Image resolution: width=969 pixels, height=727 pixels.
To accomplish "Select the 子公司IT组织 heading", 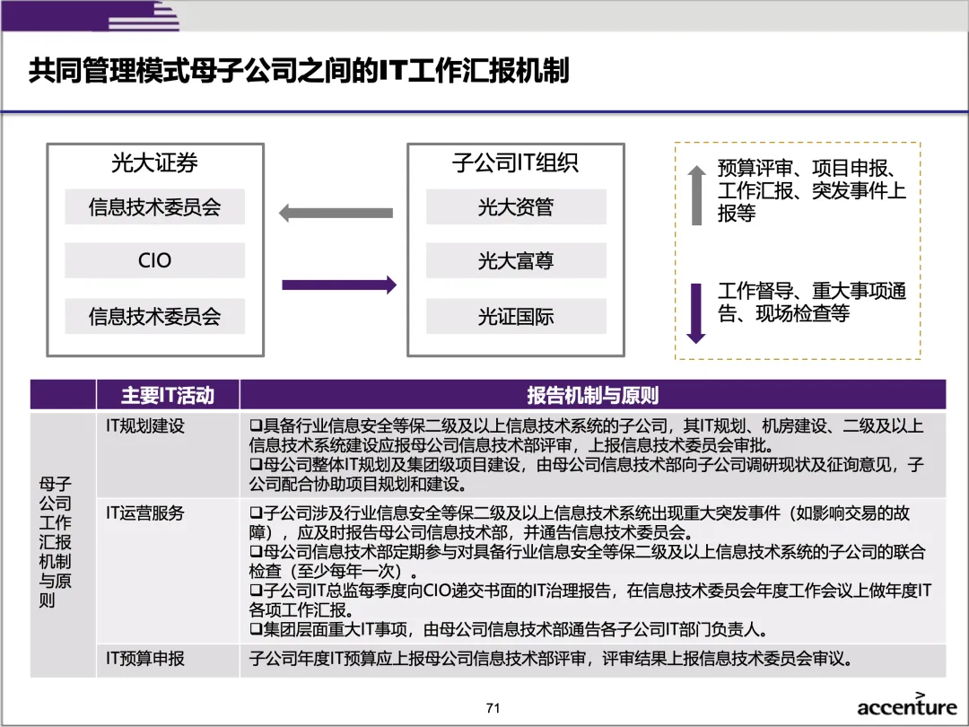I will click(x=515, y=162).
